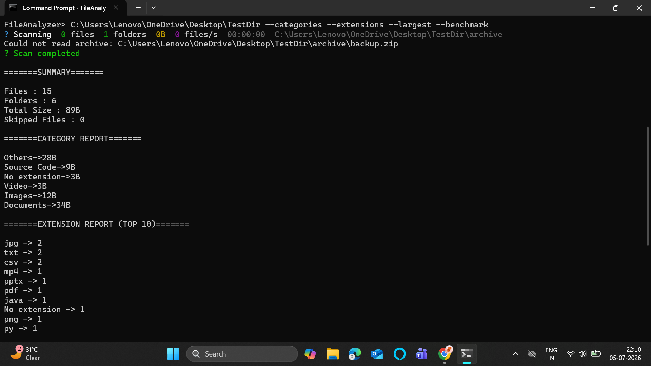Click the 'Total Size : 89B' line
Image resolution: width=651 pixels, height=366 pixels.
[42, 110]
